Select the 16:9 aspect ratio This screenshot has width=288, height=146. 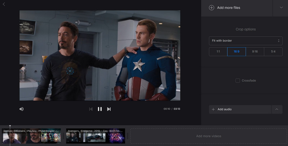[237, 51]
